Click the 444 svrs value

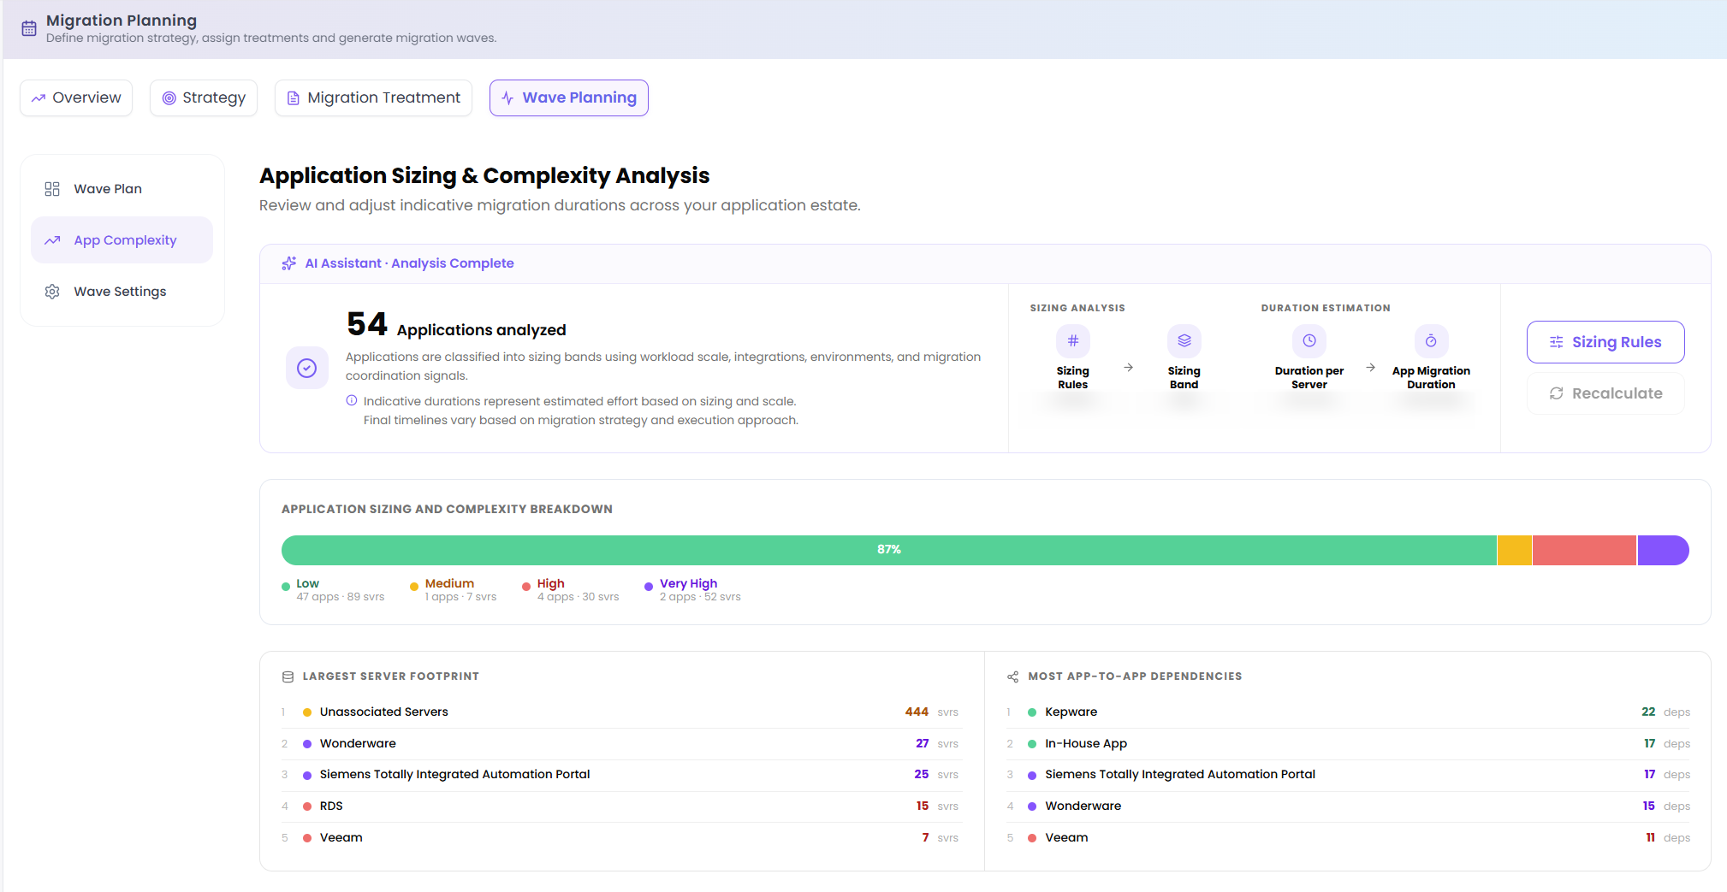tap(931, 712)
